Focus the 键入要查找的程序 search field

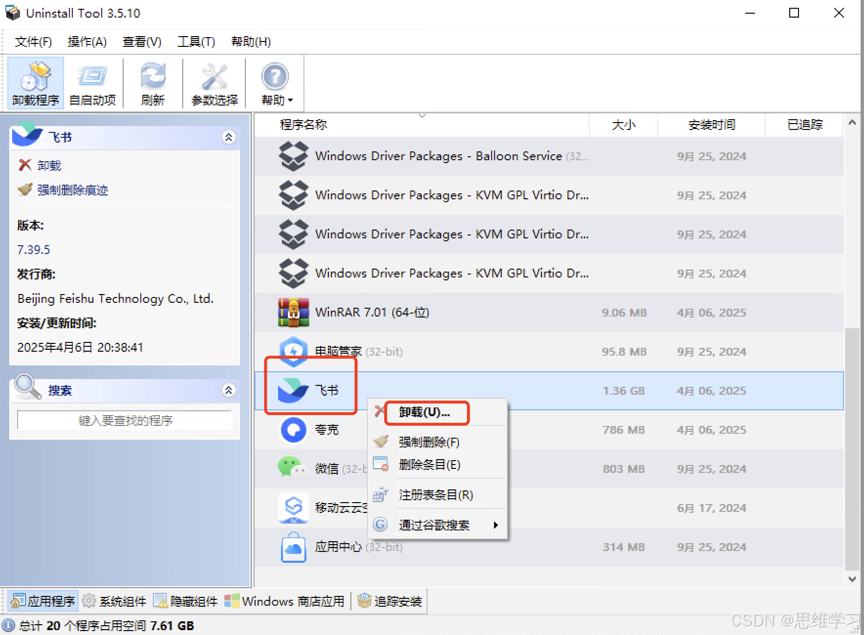125,420
